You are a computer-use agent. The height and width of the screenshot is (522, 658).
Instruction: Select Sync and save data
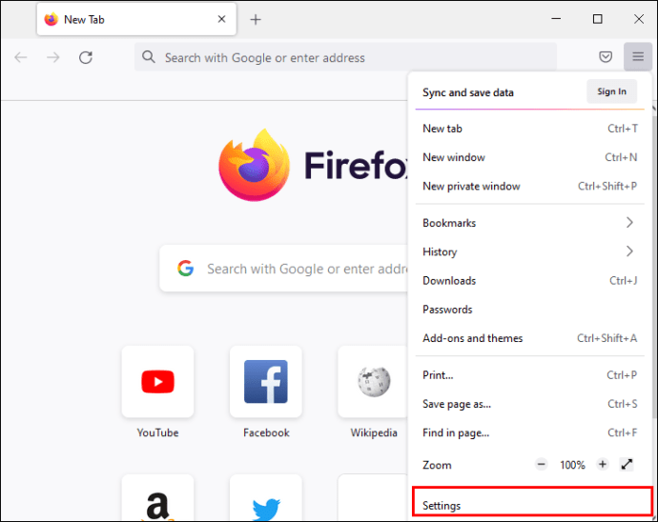coord(468,92)
